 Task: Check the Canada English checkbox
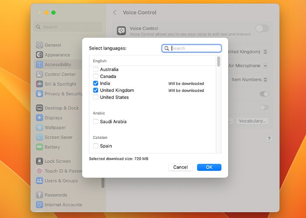(96, 76)
